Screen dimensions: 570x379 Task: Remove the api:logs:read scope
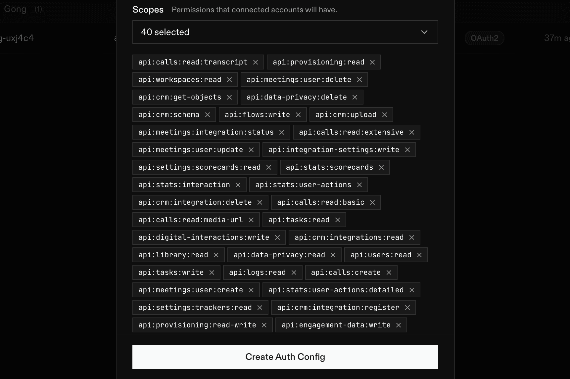pyautogui.click(x=294, y=273)
